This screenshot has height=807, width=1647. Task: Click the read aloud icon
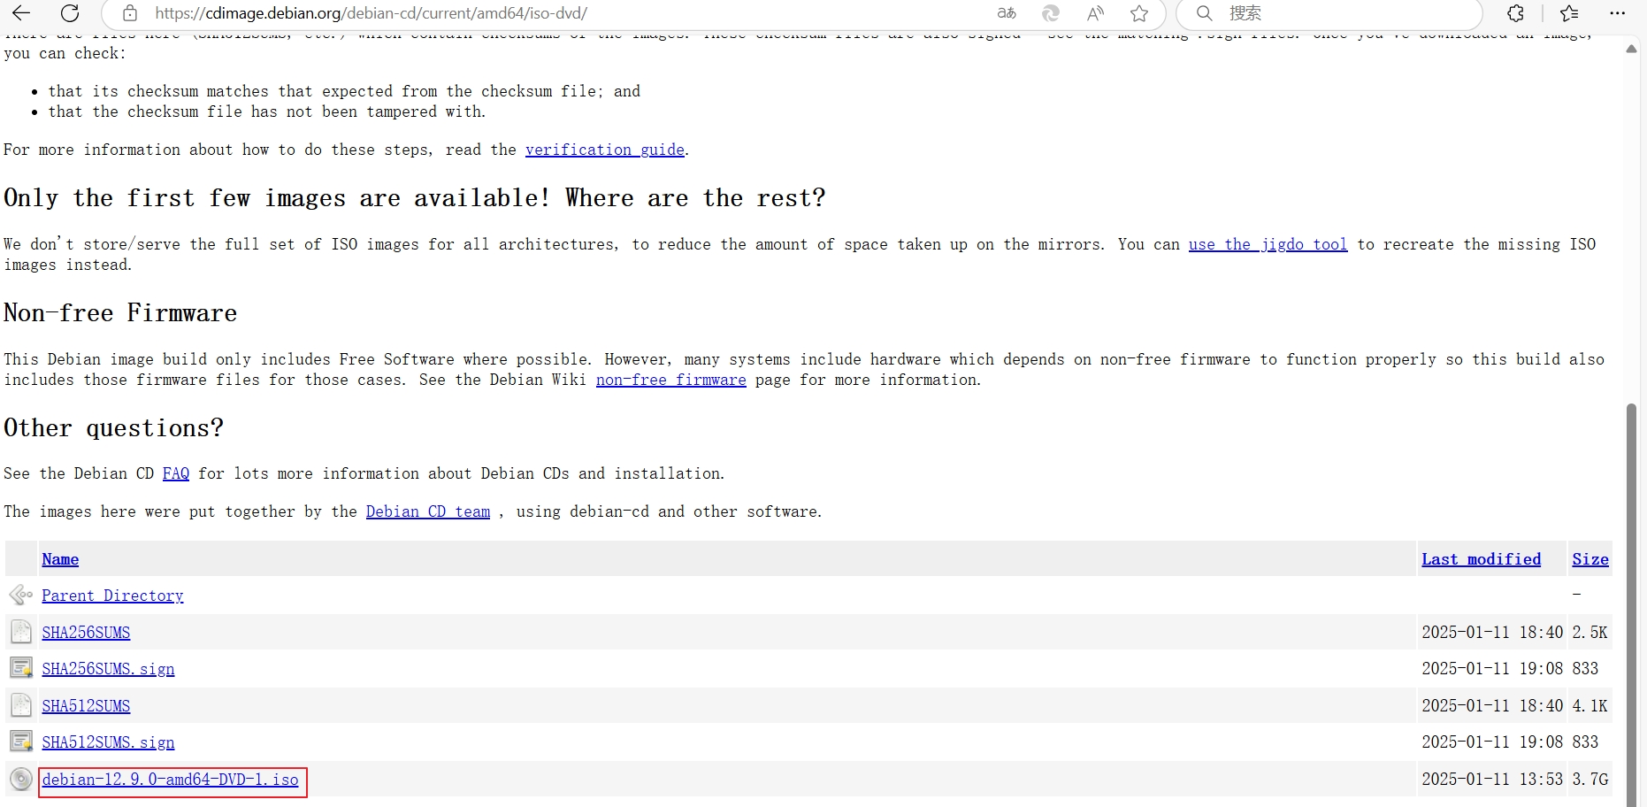pos(1095,13)
